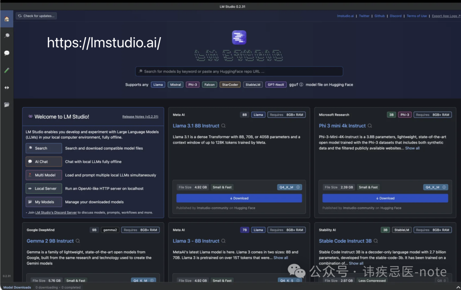Open the Terms of Use link
Viewport: 461px width, 290px height.
click(x=417, y=16)
